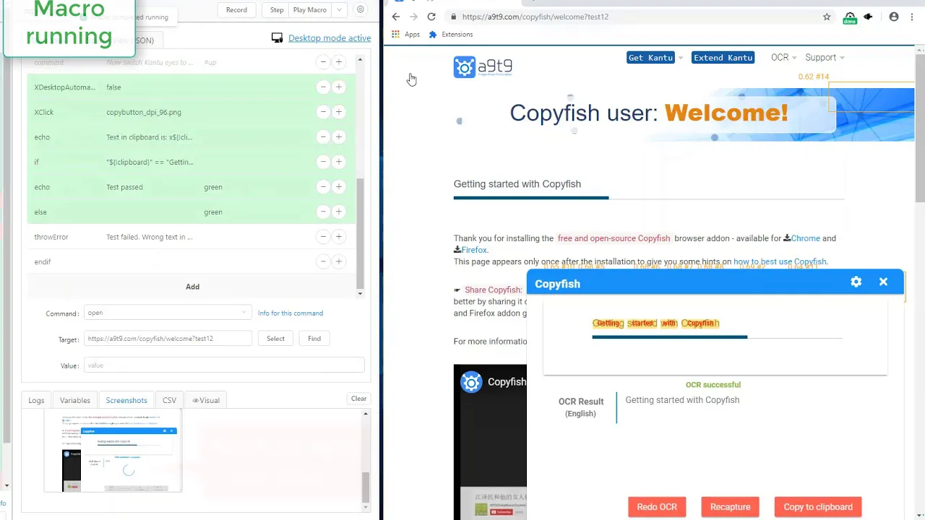Click plus button on XClick row

(338, 112)
